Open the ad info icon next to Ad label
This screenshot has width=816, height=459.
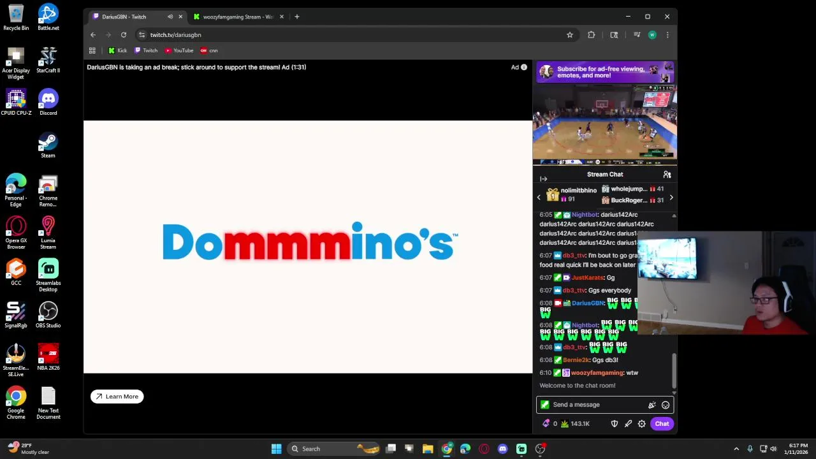[524, 67]
